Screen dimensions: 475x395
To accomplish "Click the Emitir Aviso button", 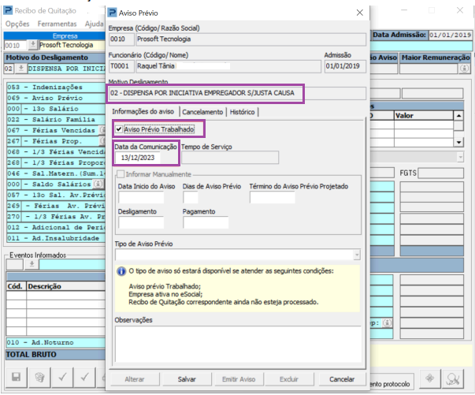I will (239, 379).
